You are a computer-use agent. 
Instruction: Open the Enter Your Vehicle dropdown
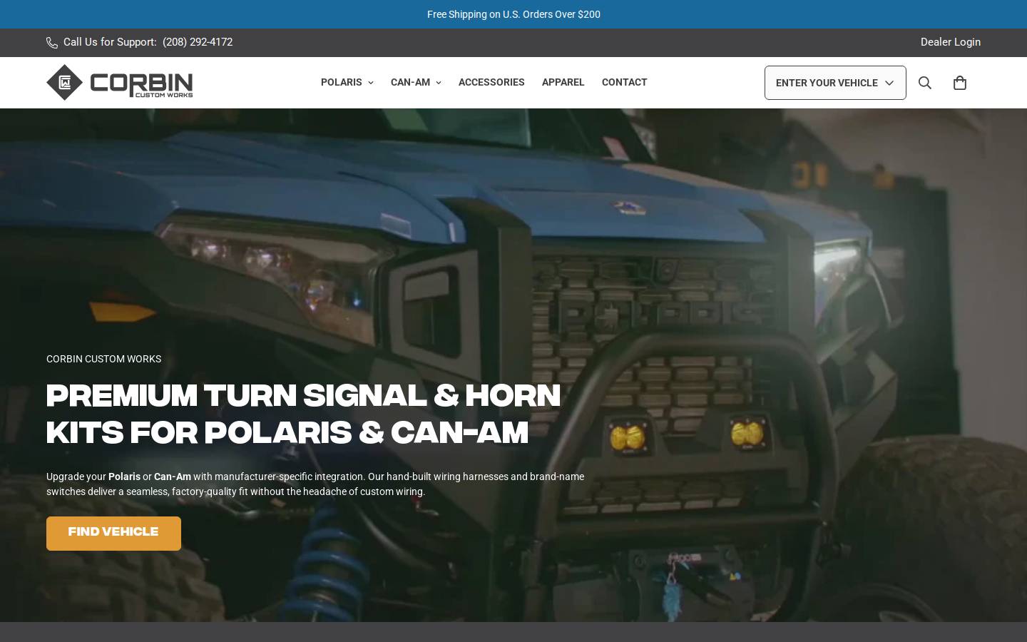(x=835, y=83)
